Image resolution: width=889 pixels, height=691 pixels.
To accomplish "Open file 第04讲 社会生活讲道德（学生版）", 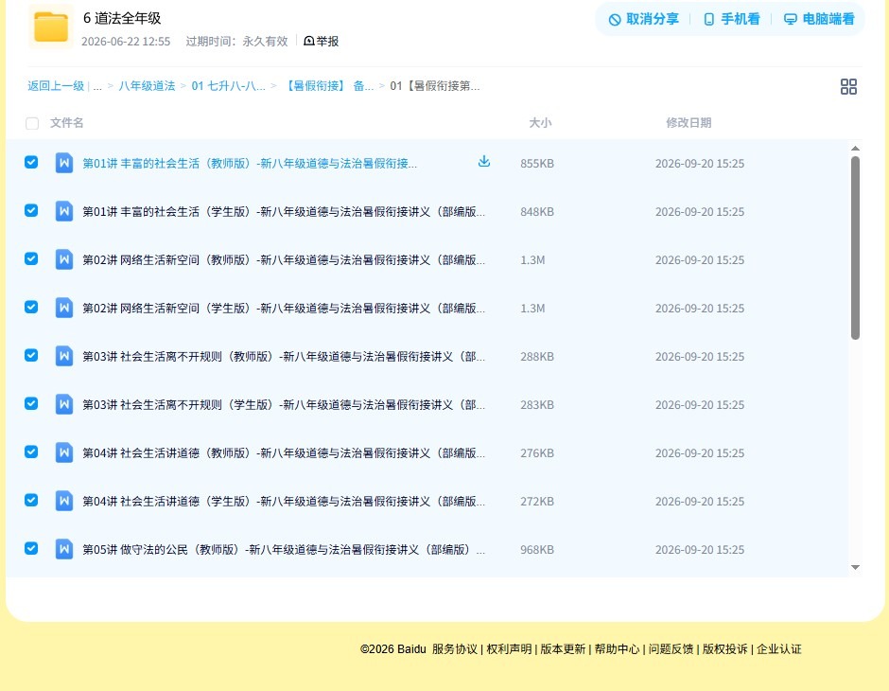I will pyautogui.click(x=284, y=501).
